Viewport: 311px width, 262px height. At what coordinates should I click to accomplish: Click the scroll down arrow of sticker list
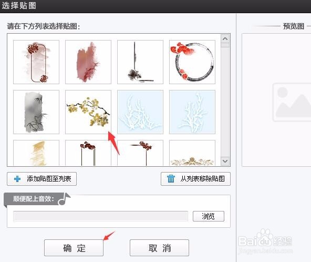click(225, 161)
